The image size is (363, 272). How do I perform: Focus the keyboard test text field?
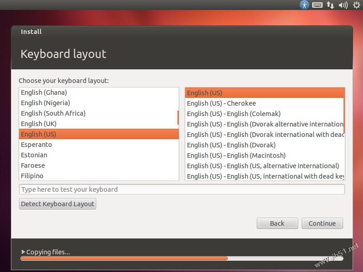(x=182, y=189)
